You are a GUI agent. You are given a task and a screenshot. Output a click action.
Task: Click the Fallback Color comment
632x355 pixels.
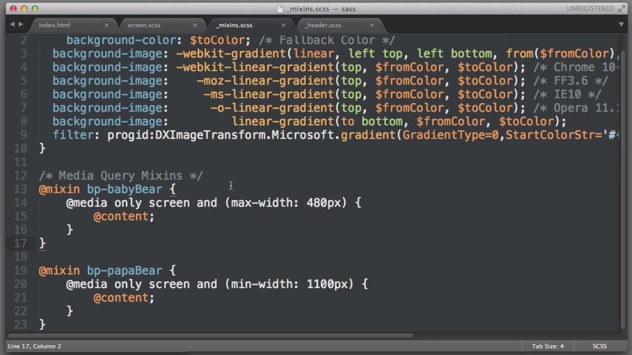327,40
